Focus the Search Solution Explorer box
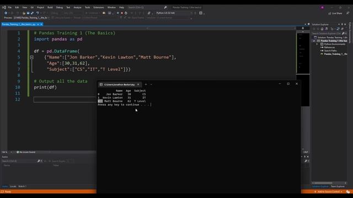Image resolution: width=353 pixels, height=198 pixels. point(327,33)
